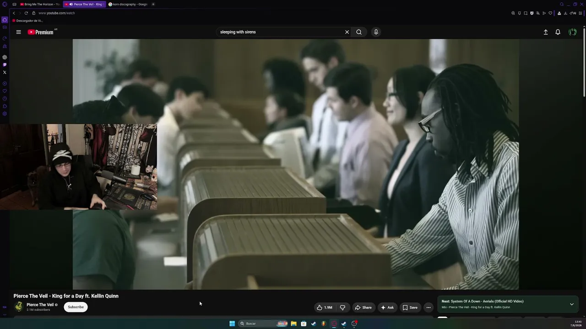Open the Pierce The Veil channel name

coord(40,305)
